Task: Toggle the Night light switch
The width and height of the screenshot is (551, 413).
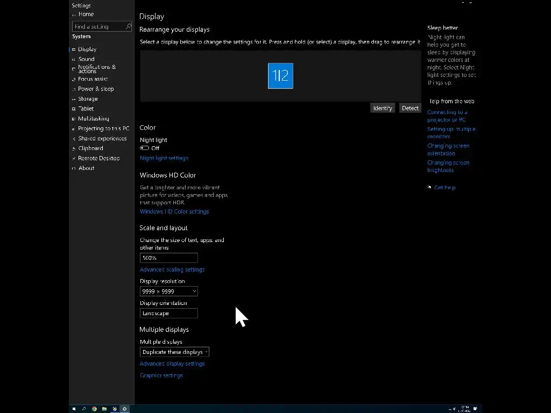Action: [x=144, y=148]
